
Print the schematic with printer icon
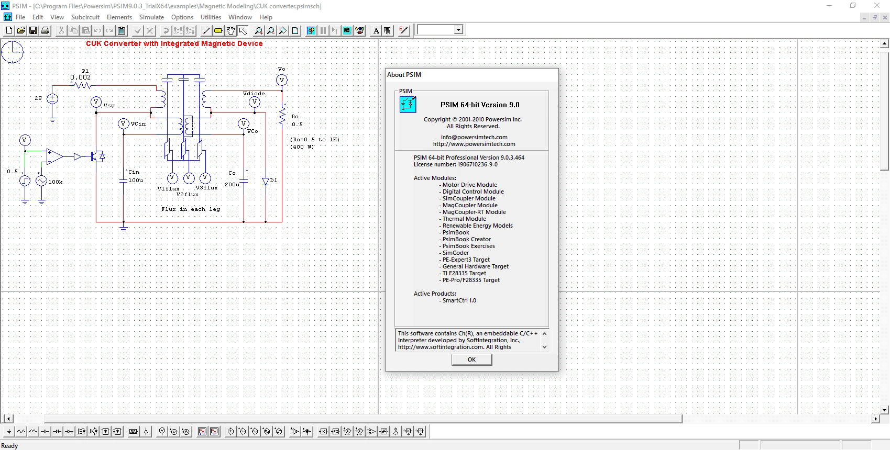tap(45, 30)
